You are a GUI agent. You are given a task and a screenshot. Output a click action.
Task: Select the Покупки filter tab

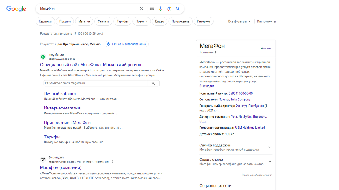[65, 21]
